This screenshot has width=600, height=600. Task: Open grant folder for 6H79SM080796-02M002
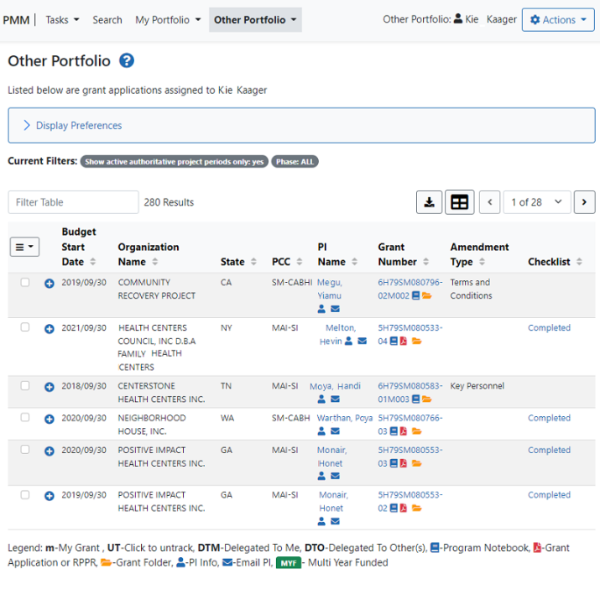(426, 295)
